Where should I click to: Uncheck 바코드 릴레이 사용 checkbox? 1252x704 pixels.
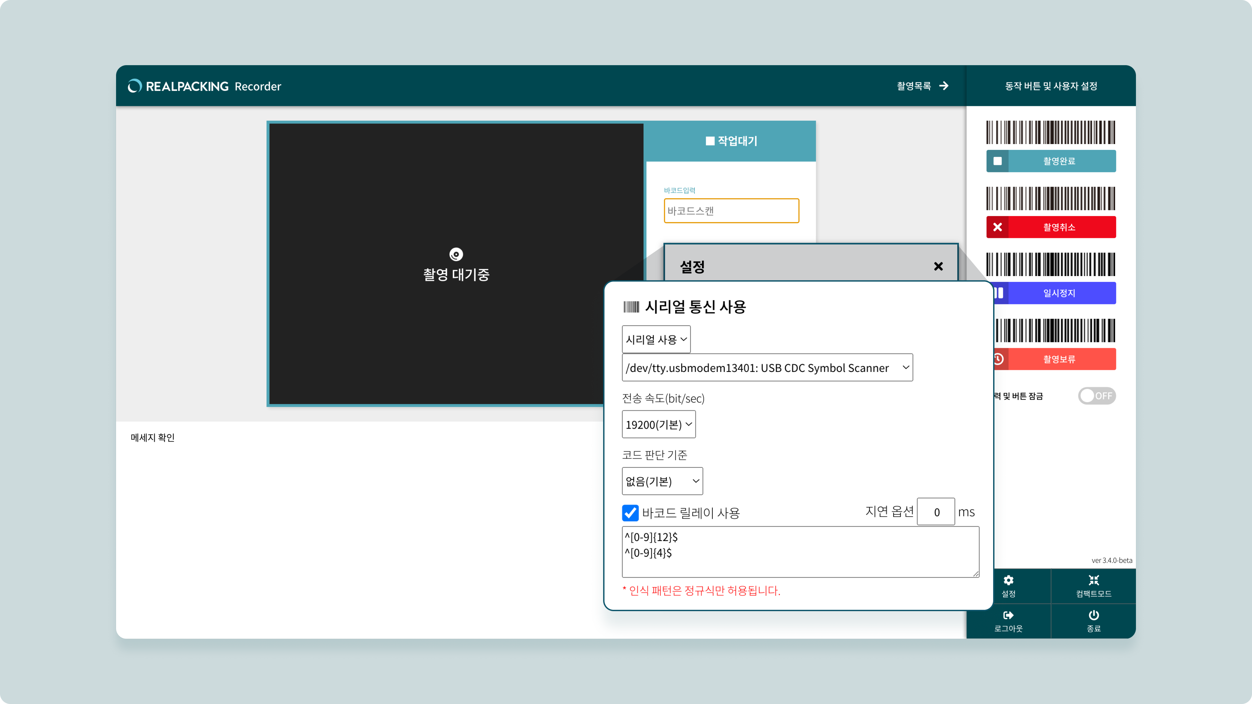point(630,513)
